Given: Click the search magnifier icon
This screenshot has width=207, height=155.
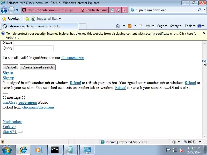Looking at the screenshot, I should pyautogui.click(x=199, y=10).
